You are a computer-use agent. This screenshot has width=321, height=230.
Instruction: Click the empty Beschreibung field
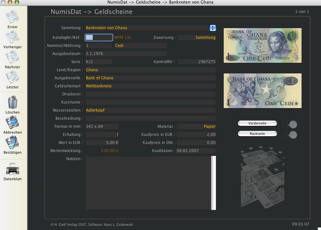point(151,118)
